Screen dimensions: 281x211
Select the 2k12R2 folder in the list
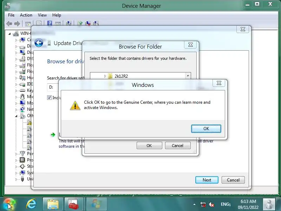[x=121, y=76]
